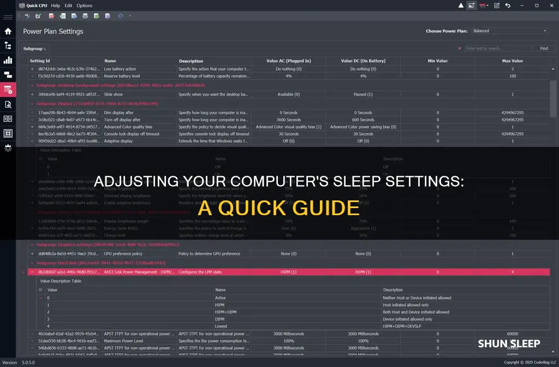Click the screenshot capture icon in title bar
This screenshot has width=559, height=367.
tap(497, 5)
